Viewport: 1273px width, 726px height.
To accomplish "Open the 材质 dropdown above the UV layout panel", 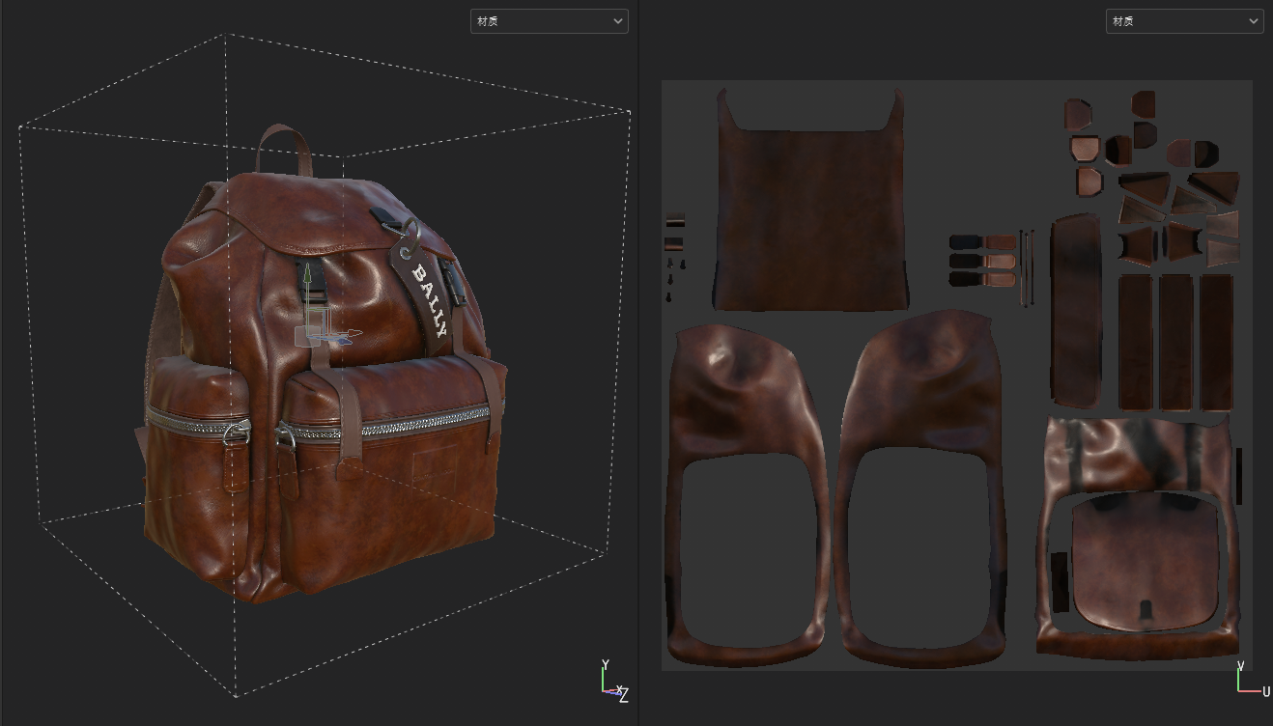I will [1184, 20].
